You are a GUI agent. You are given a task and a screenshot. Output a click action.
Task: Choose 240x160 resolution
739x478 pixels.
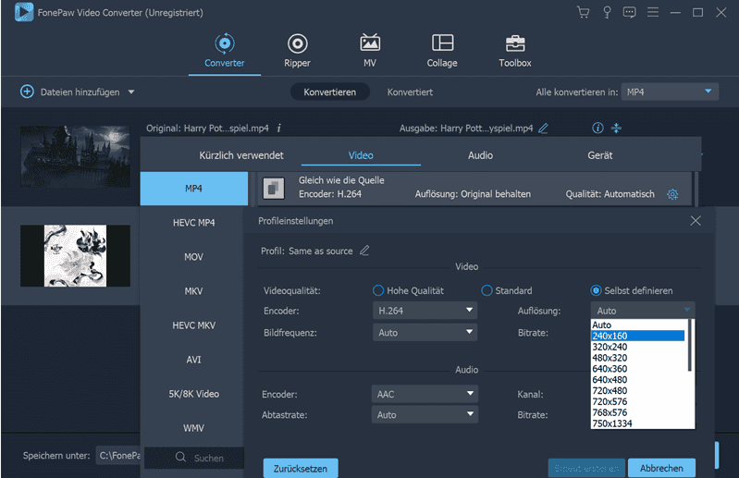[638, 336]
